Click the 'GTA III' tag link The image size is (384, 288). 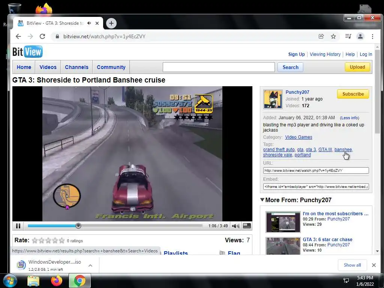325,150
